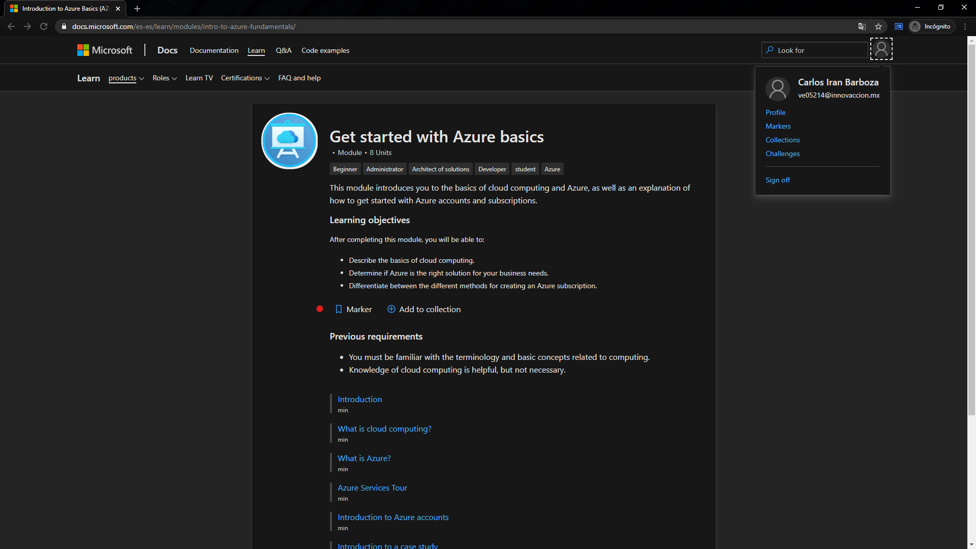Click the vertical page scrollbar
The height and width of the screenshot is (549, 976).
971,230
